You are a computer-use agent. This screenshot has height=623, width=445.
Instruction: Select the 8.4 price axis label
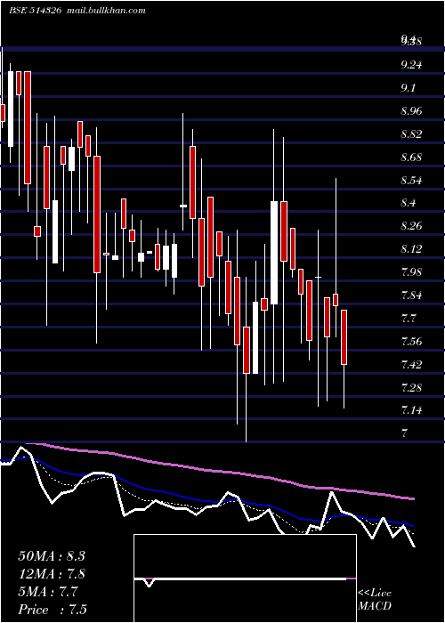pyautogui.click(x=409, y=203)
